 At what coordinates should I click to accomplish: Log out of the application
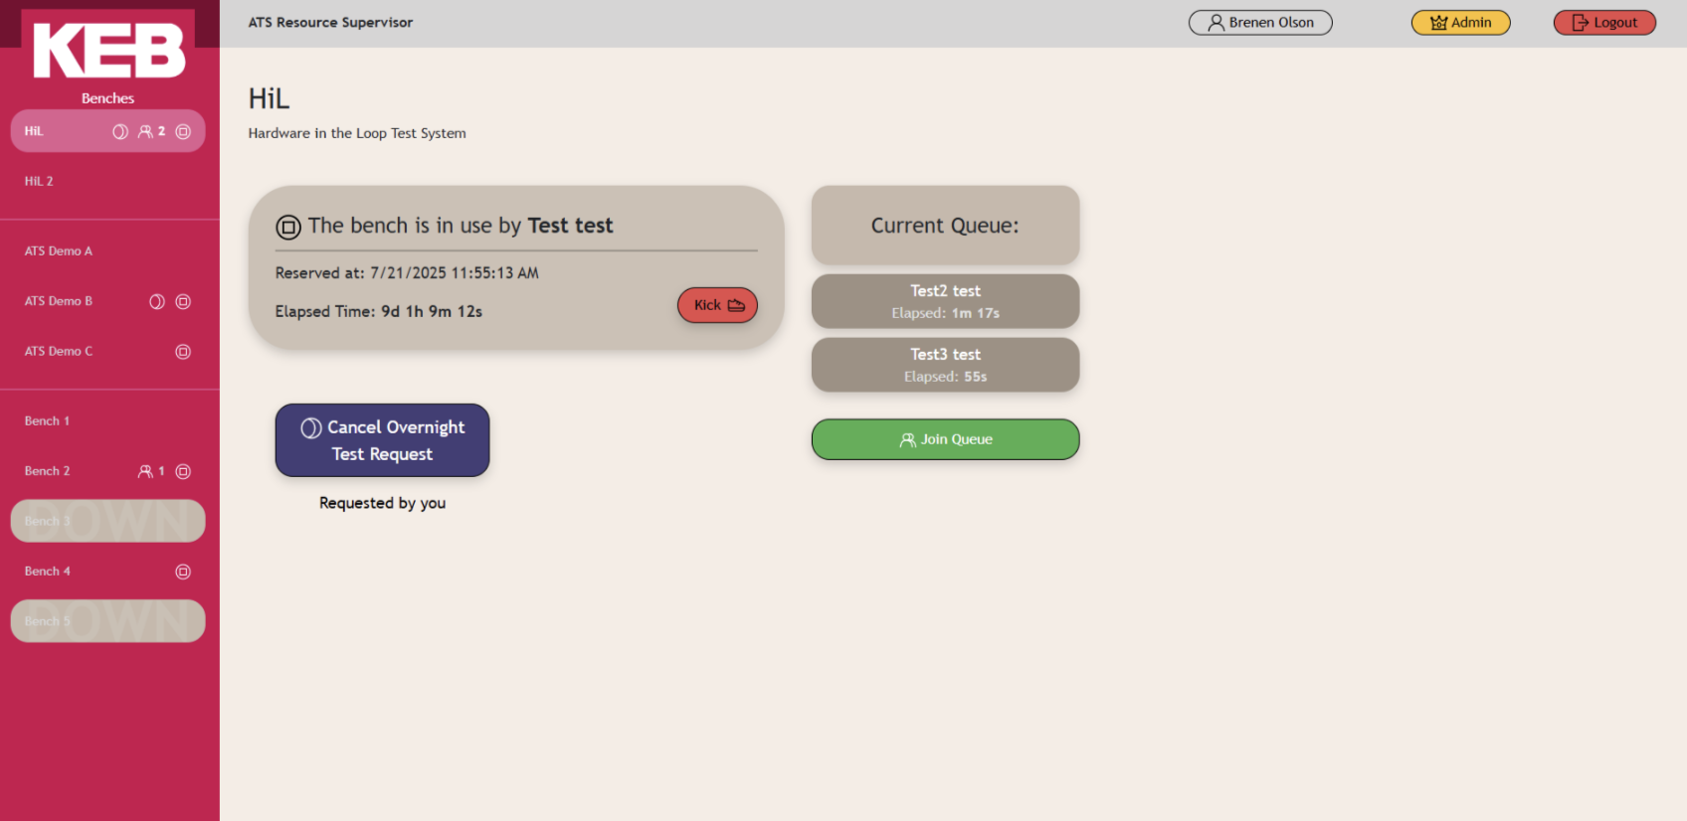coord(1603,23)
